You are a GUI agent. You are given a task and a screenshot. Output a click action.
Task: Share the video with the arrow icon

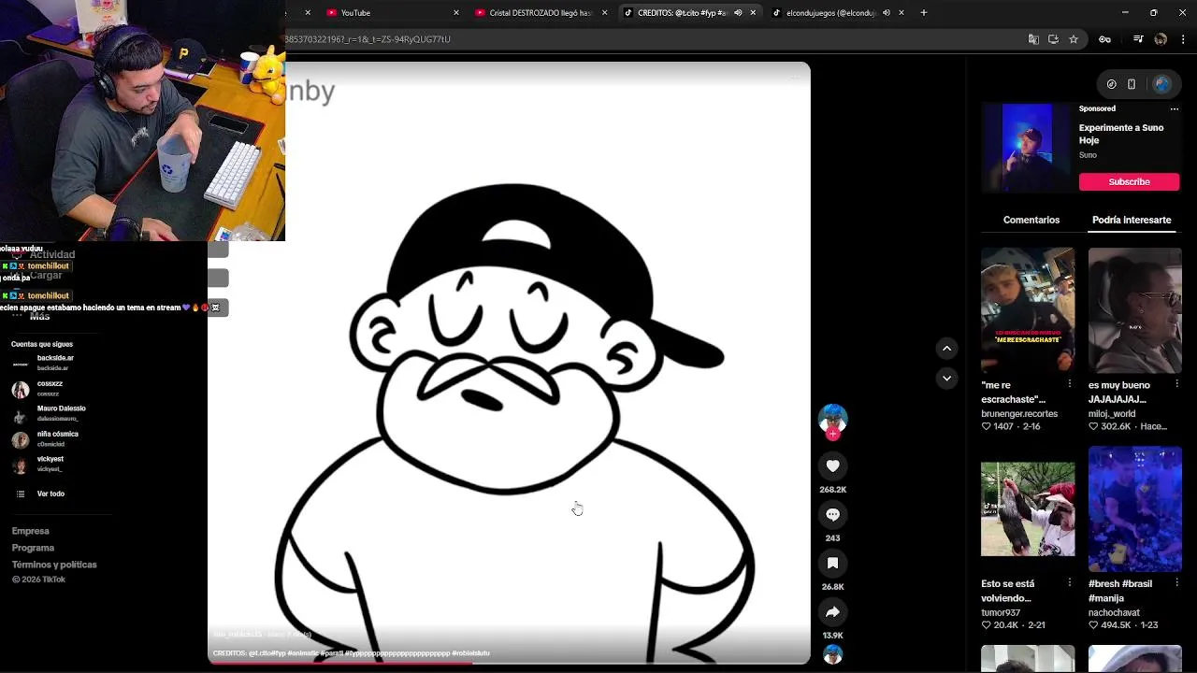[x=832, y=611]
